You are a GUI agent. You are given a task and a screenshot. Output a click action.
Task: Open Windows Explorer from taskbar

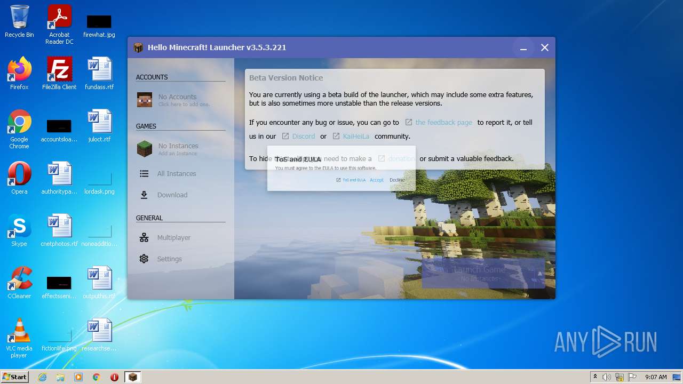click(x=60, y=377)
